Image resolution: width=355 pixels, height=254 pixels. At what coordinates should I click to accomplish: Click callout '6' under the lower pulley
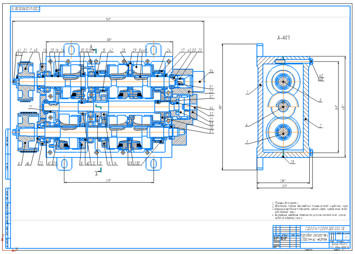(x=20, y=163)
